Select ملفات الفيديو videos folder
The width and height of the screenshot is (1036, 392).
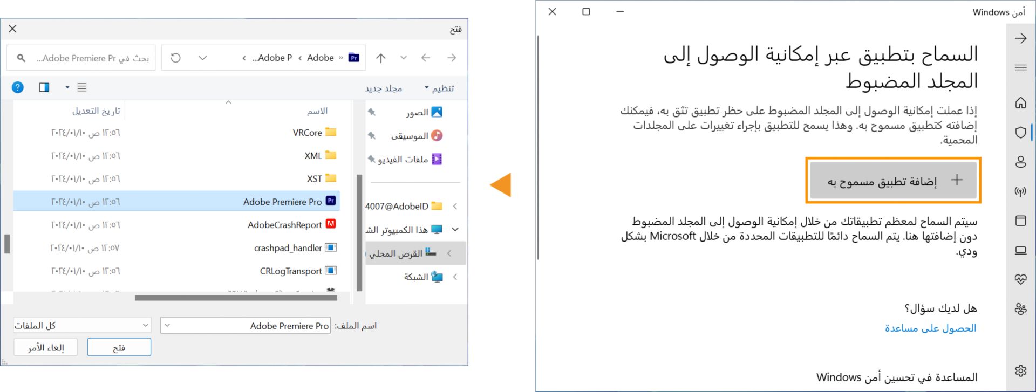[410, 159]
